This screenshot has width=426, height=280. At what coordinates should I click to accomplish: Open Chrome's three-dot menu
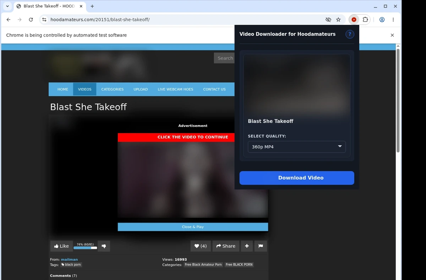393,19
